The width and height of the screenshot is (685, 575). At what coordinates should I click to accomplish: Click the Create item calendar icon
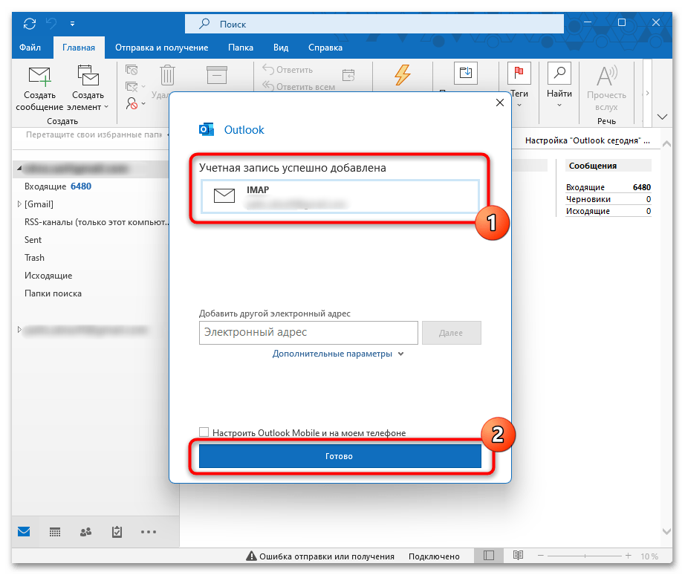point(88,77)
